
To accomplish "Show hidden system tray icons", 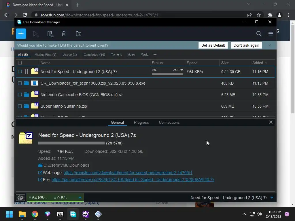I will pos(244,214).
